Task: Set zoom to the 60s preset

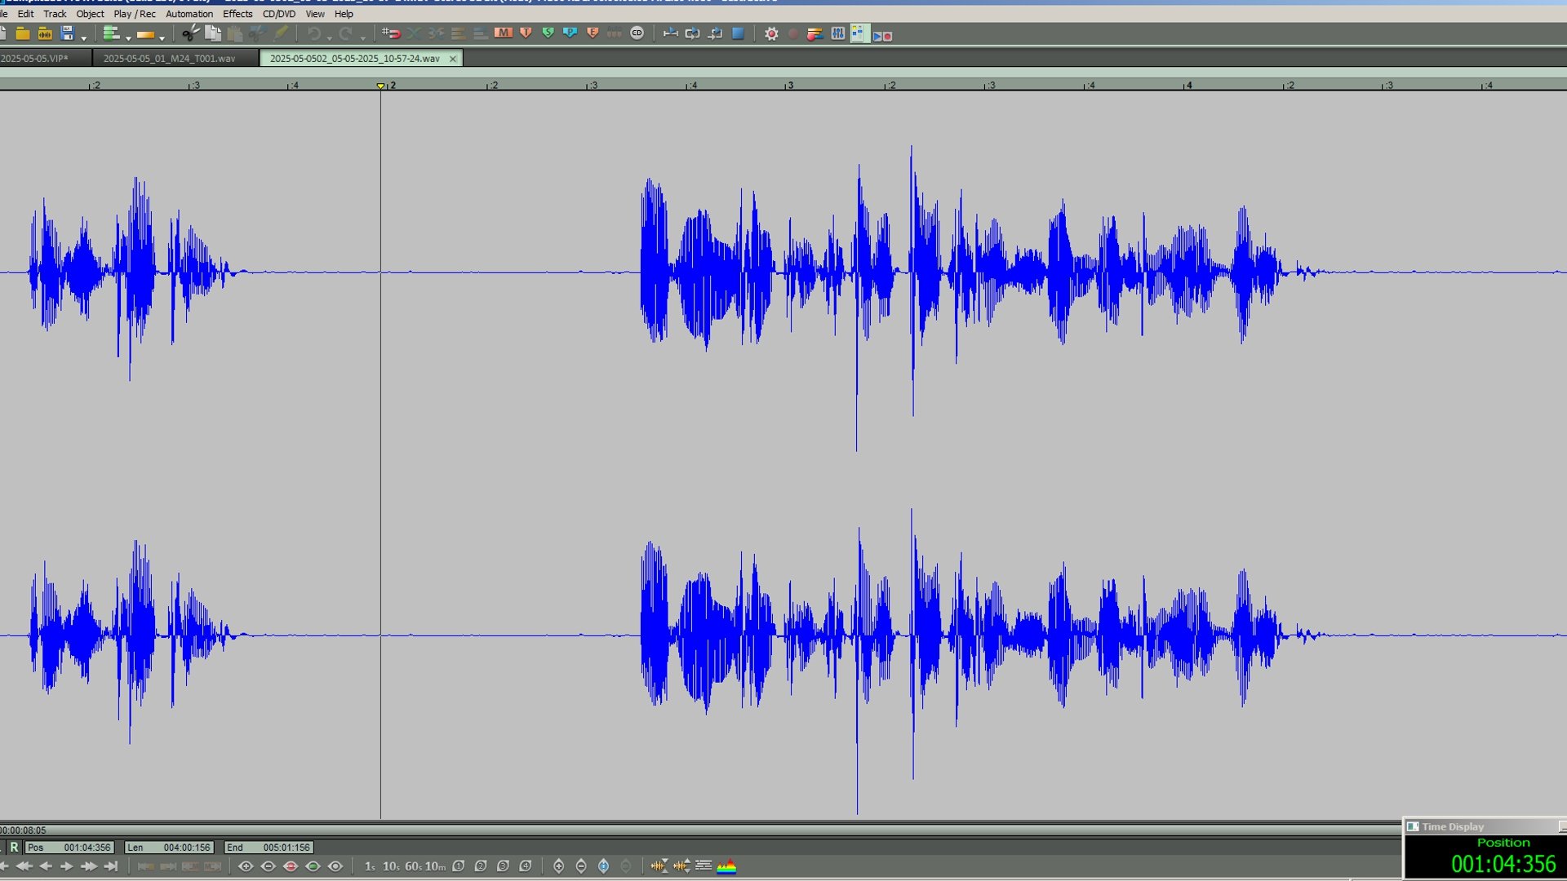Action: (413, 866)
